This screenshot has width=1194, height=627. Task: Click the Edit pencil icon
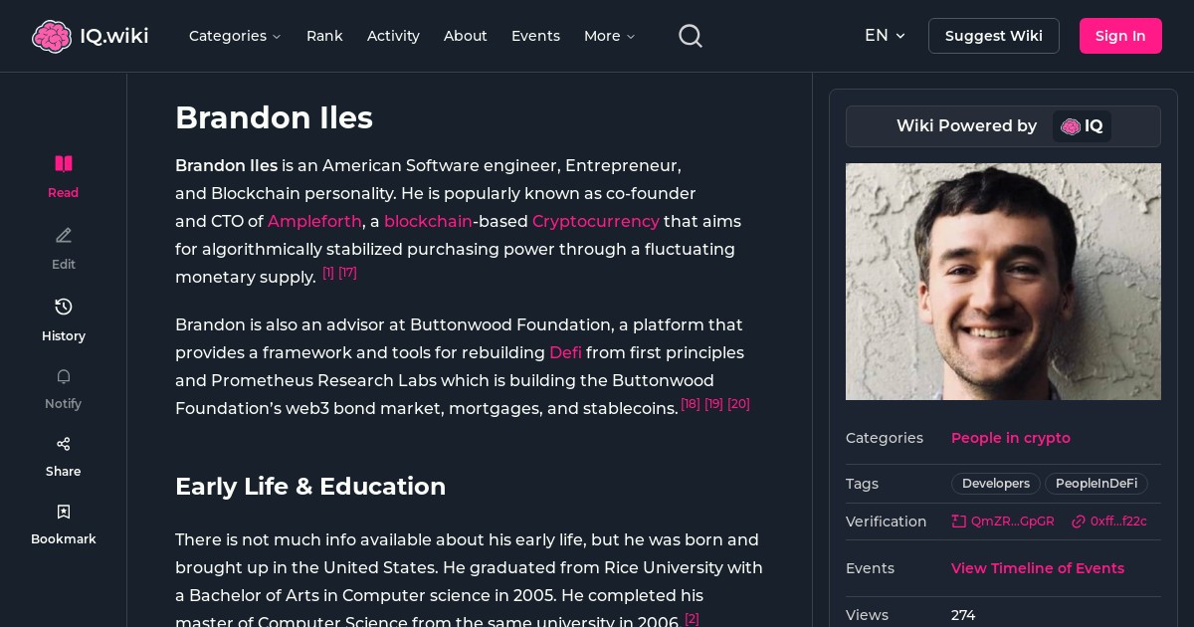click(63, 235)
